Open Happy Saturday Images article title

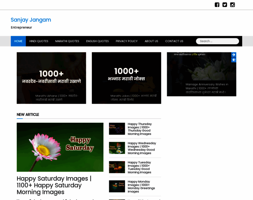pos(54,185)
